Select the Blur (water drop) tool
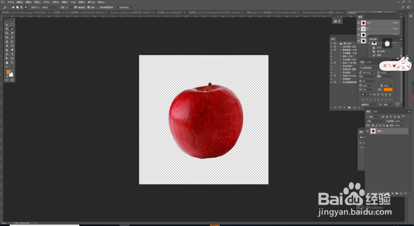 coord(7,50)
